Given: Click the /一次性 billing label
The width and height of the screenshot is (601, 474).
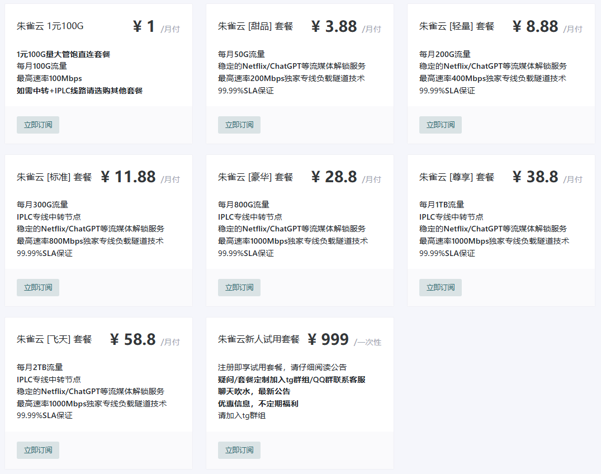Looking at the screenshot, I should tap(367, 342).
